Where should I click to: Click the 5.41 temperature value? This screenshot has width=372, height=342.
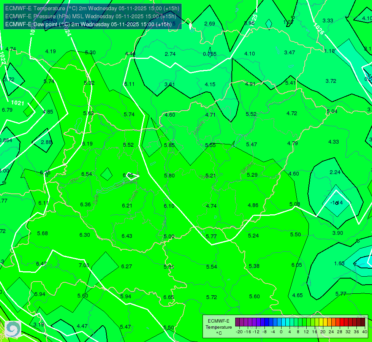(x=290, y=83)
